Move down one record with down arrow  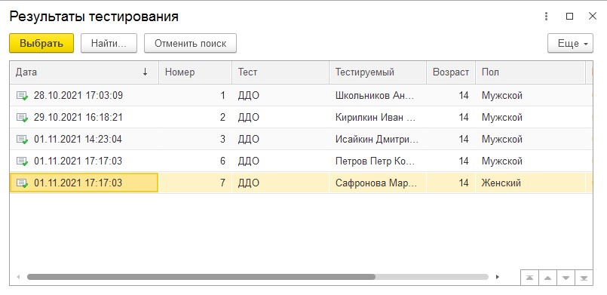[566, 278]
